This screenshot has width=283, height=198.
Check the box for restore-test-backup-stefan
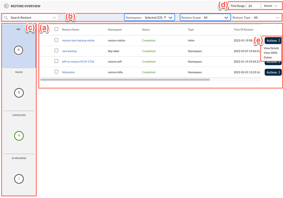point(56,40)
